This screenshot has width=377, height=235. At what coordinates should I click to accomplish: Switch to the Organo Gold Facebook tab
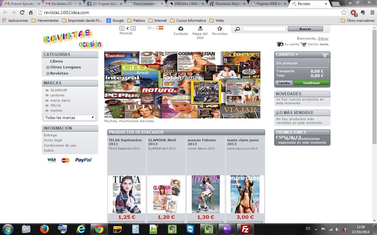[x=105, y=4]
